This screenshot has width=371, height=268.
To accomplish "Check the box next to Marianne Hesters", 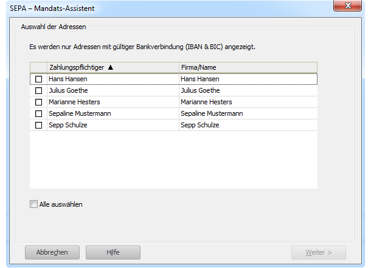I will tap(39, 102).
